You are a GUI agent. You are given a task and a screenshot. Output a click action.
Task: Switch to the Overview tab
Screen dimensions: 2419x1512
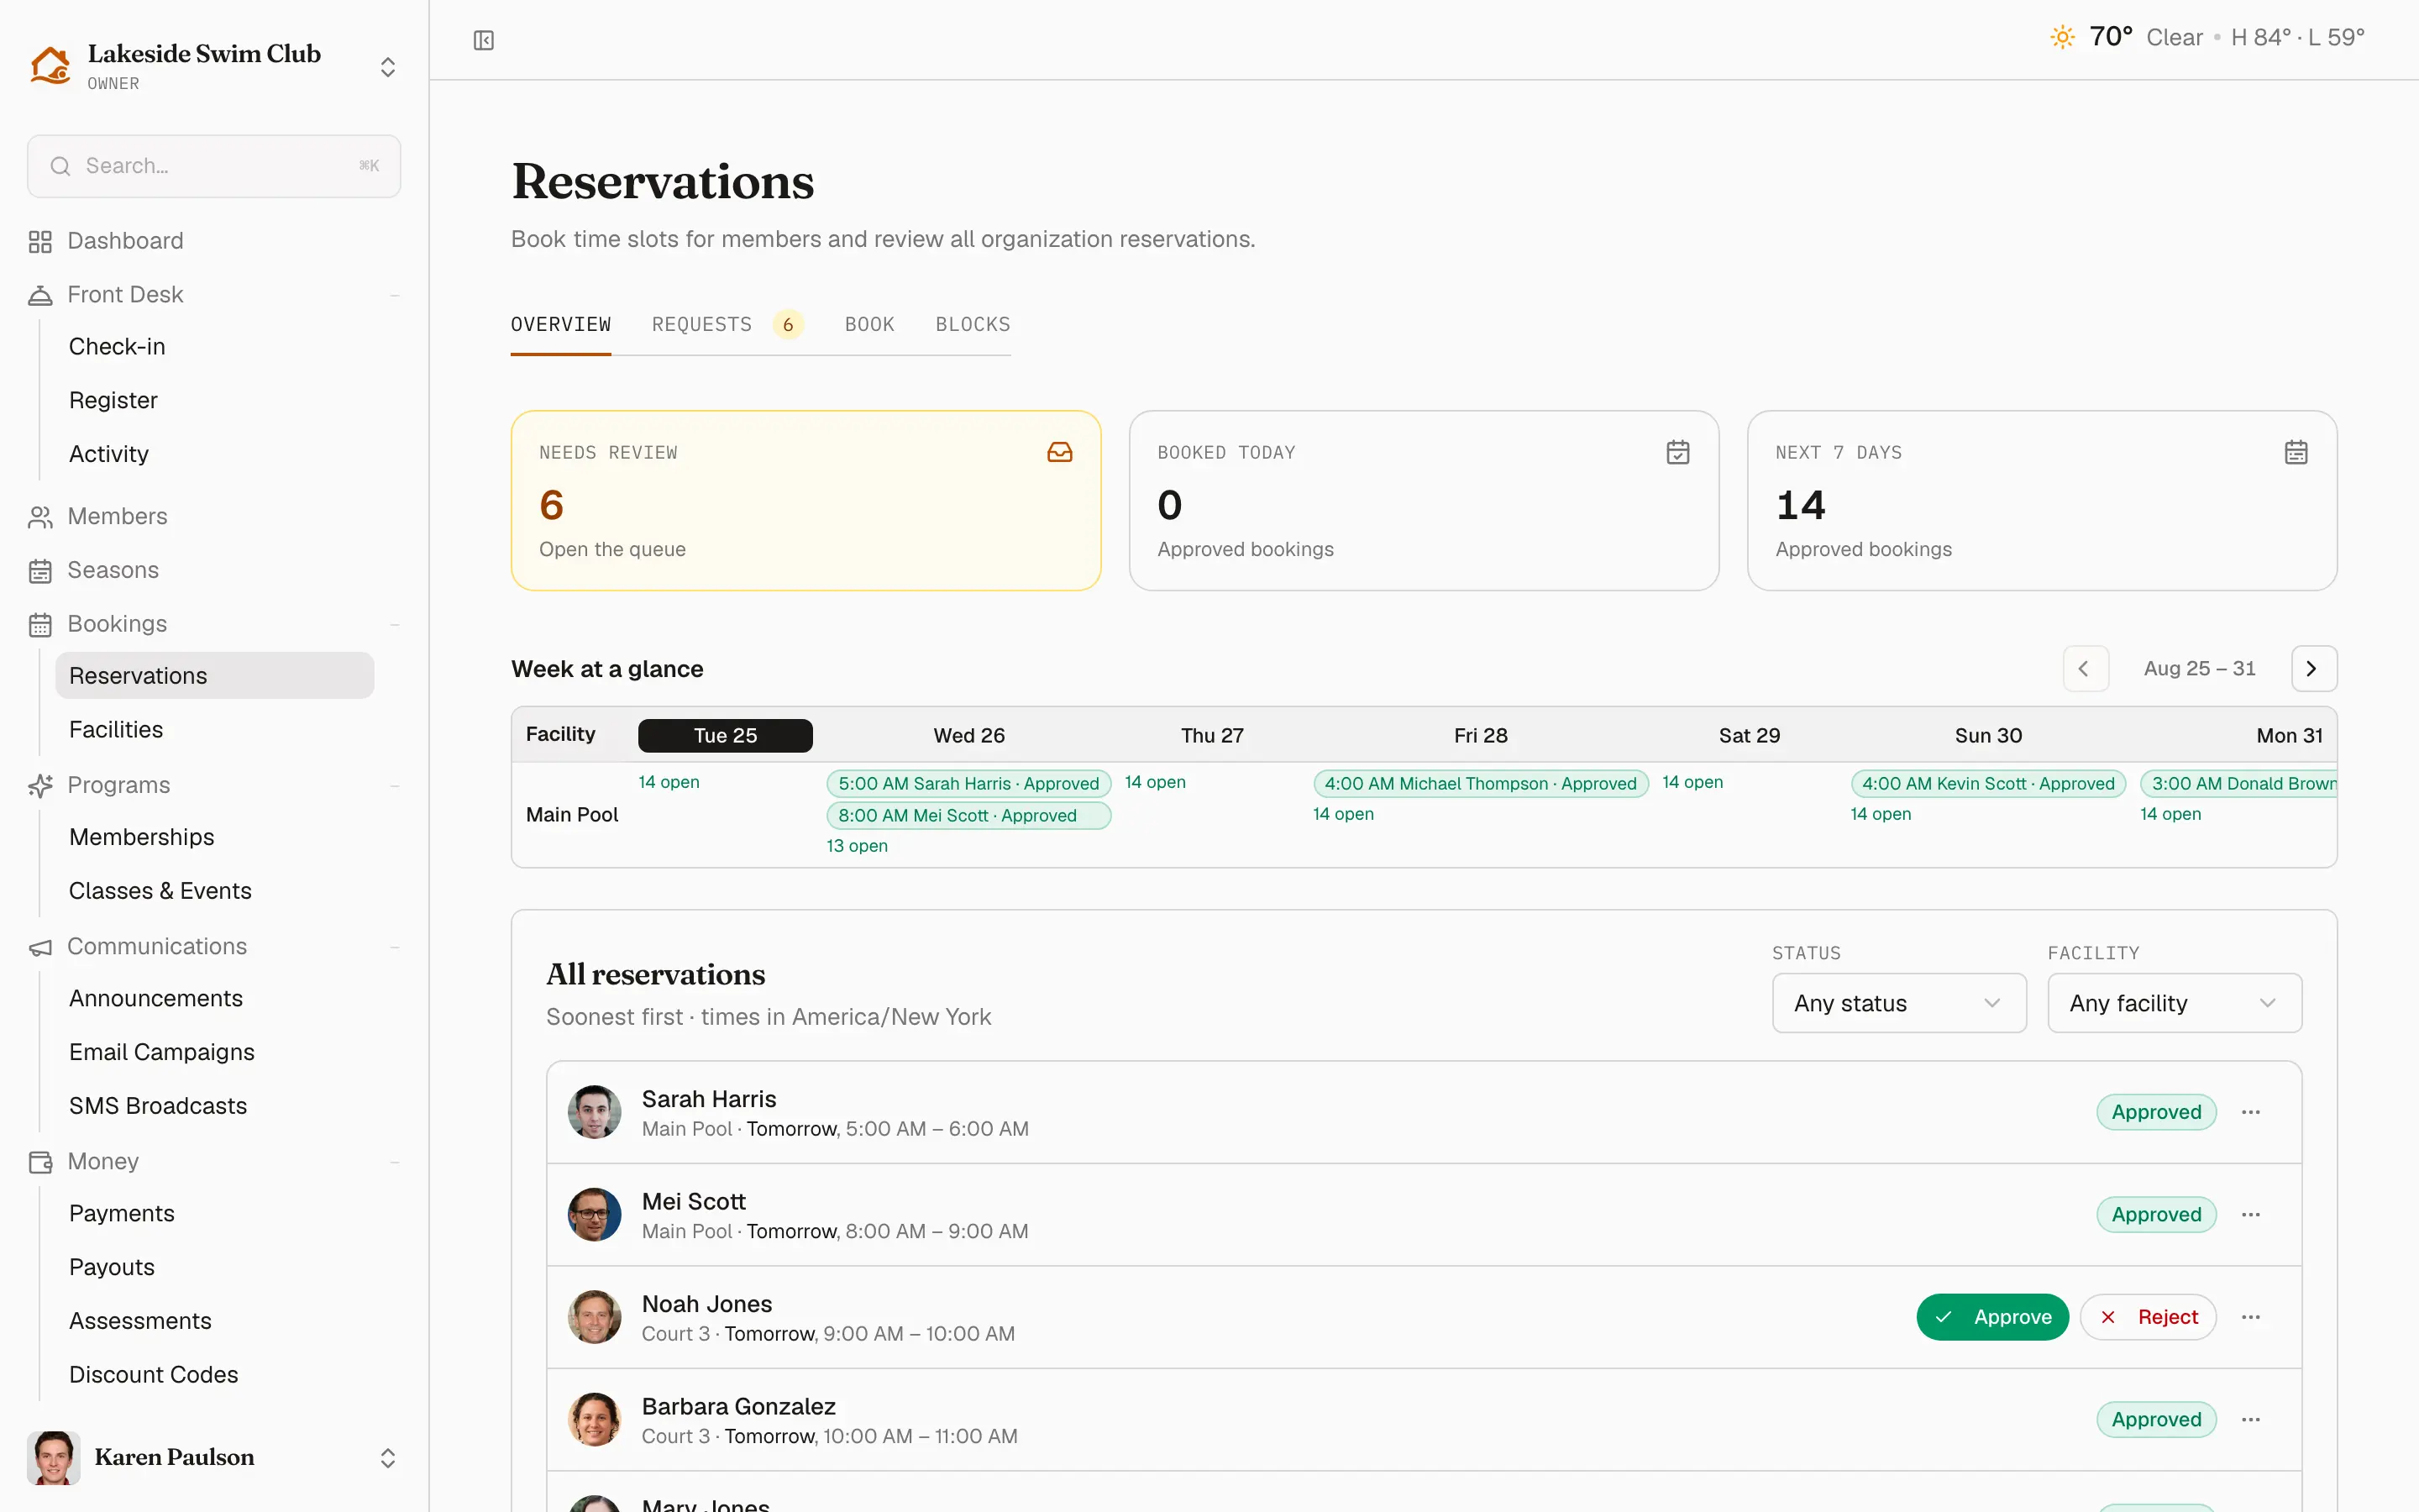[x=561, y=325]
